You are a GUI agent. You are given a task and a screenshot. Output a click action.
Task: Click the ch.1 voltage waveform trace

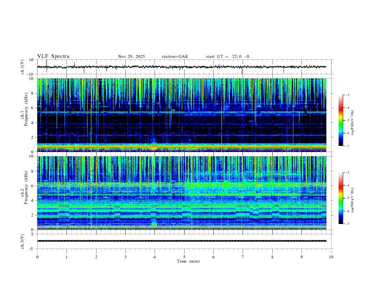(181, 67)
